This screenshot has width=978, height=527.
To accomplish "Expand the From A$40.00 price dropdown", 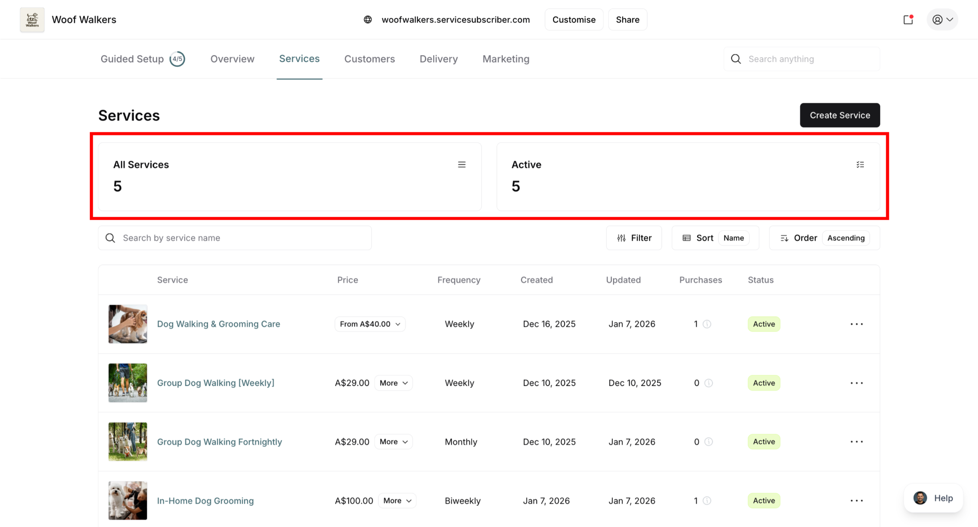I will [370, 324].
